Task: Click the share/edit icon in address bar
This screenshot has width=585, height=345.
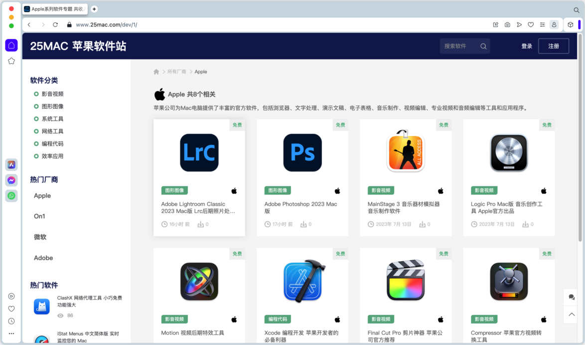Action: click(495, 24)
